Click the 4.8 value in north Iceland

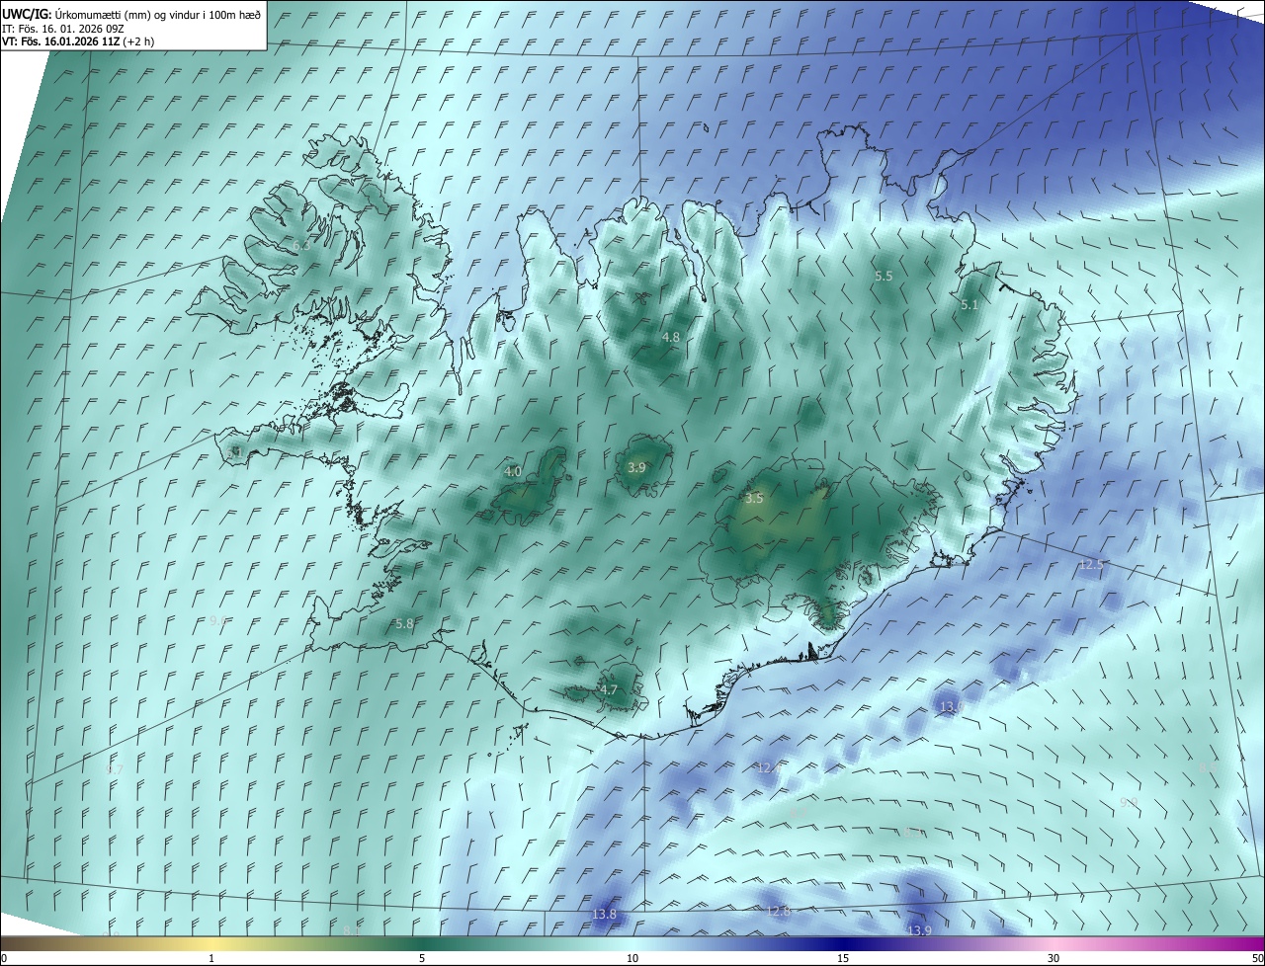[671, 337]
